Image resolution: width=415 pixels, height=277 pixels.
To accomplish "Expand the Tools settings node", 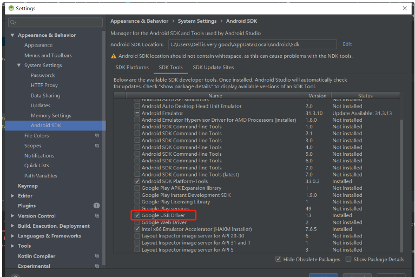I will click(12, 246).
